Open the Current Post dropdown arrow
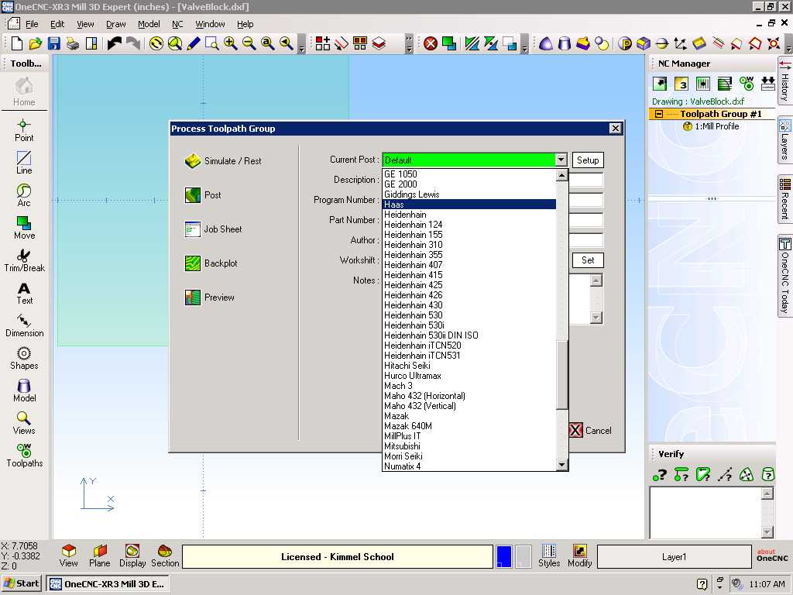The width and height of the screenshot is (793, 595). pyautogui.click(x=561, y=160)
